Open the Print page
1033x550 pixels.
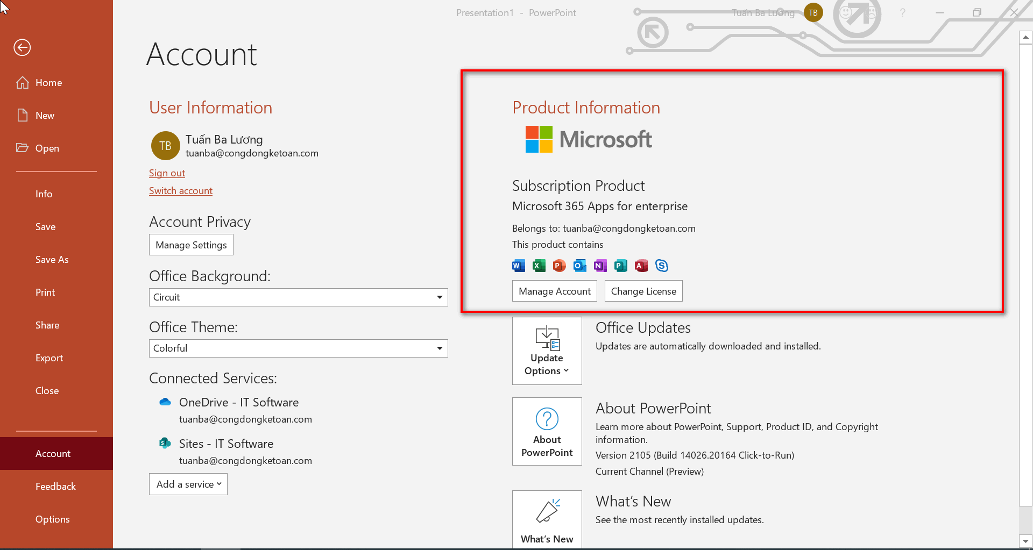tap(56, 292)
